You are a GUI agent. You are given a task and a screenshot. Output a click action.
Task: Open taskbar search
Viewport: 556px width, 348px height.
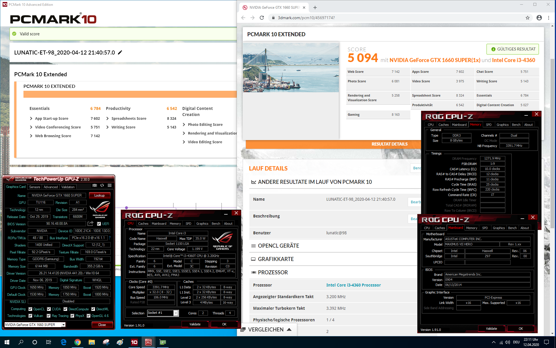[x=21, y=342]
